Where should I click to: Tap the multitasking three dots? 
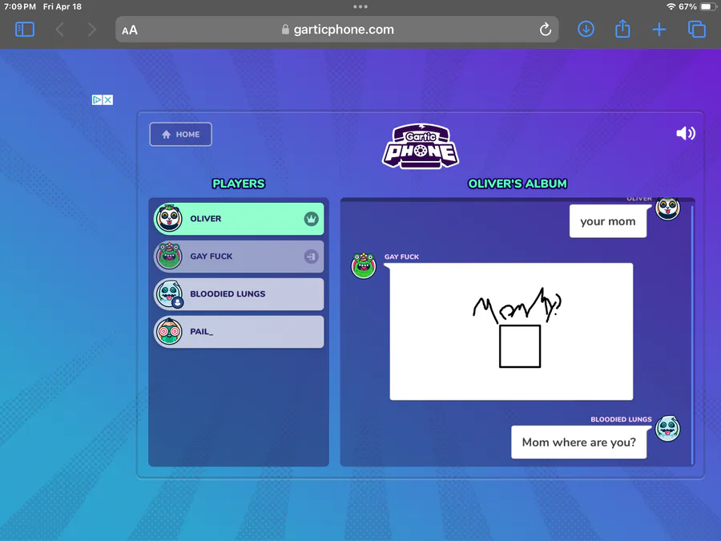360,6
